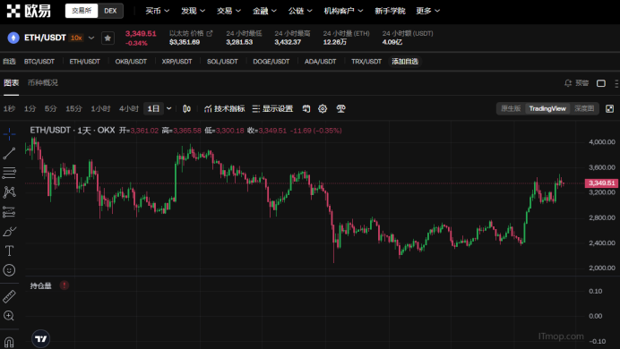Screen dimensions: 620x349
Task: Click the Ethereum coin icon
Action: (13, 38)
